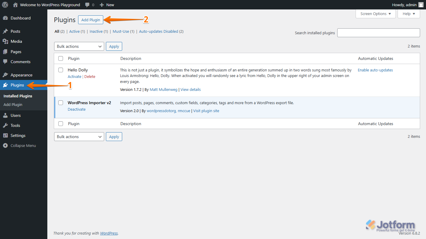Screen dimensions: 426x239
Task: Select Add Plugin in sidebar submenu
Action: (x=13, y=104)
